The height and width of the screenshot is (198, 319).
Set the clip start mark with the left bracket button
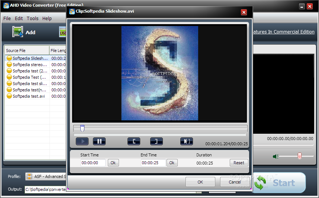(134, 141)
